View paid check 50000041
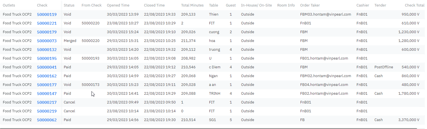Screen dimensions: 427x129 tap(47, 67)
